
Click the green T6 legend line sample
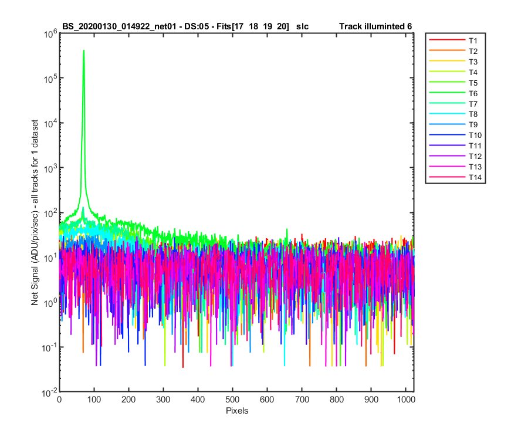tap(447, 93)
